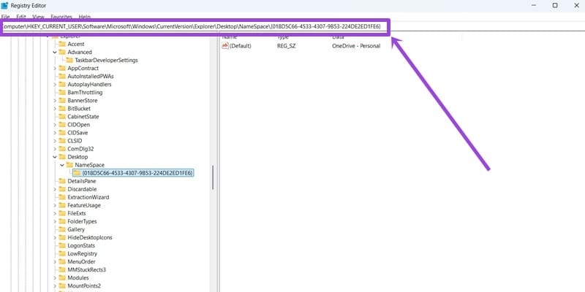Screen dimensions: 585x292
Task: Click the CabinetState folder icon
Action: tap(62, 117)
